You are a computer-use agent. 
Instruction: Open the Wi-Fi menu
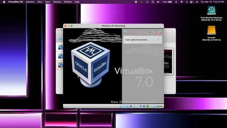(182, 2)
